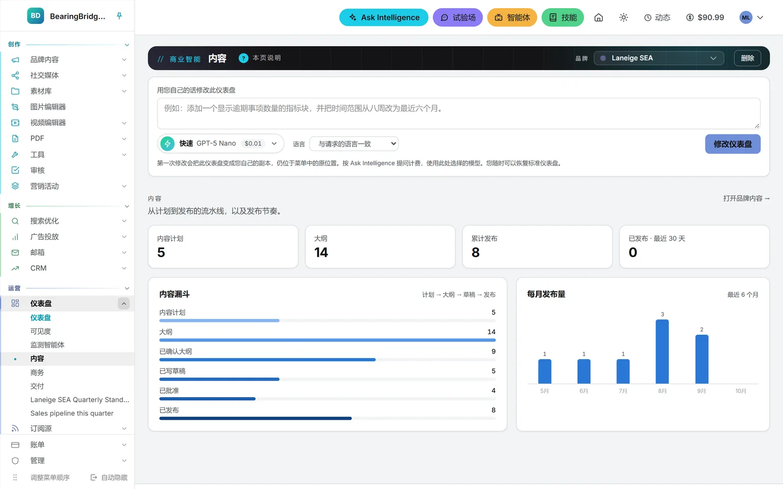Collapse the 仪表盘 section chevron

pyautogui.click(x=124, y=304)
